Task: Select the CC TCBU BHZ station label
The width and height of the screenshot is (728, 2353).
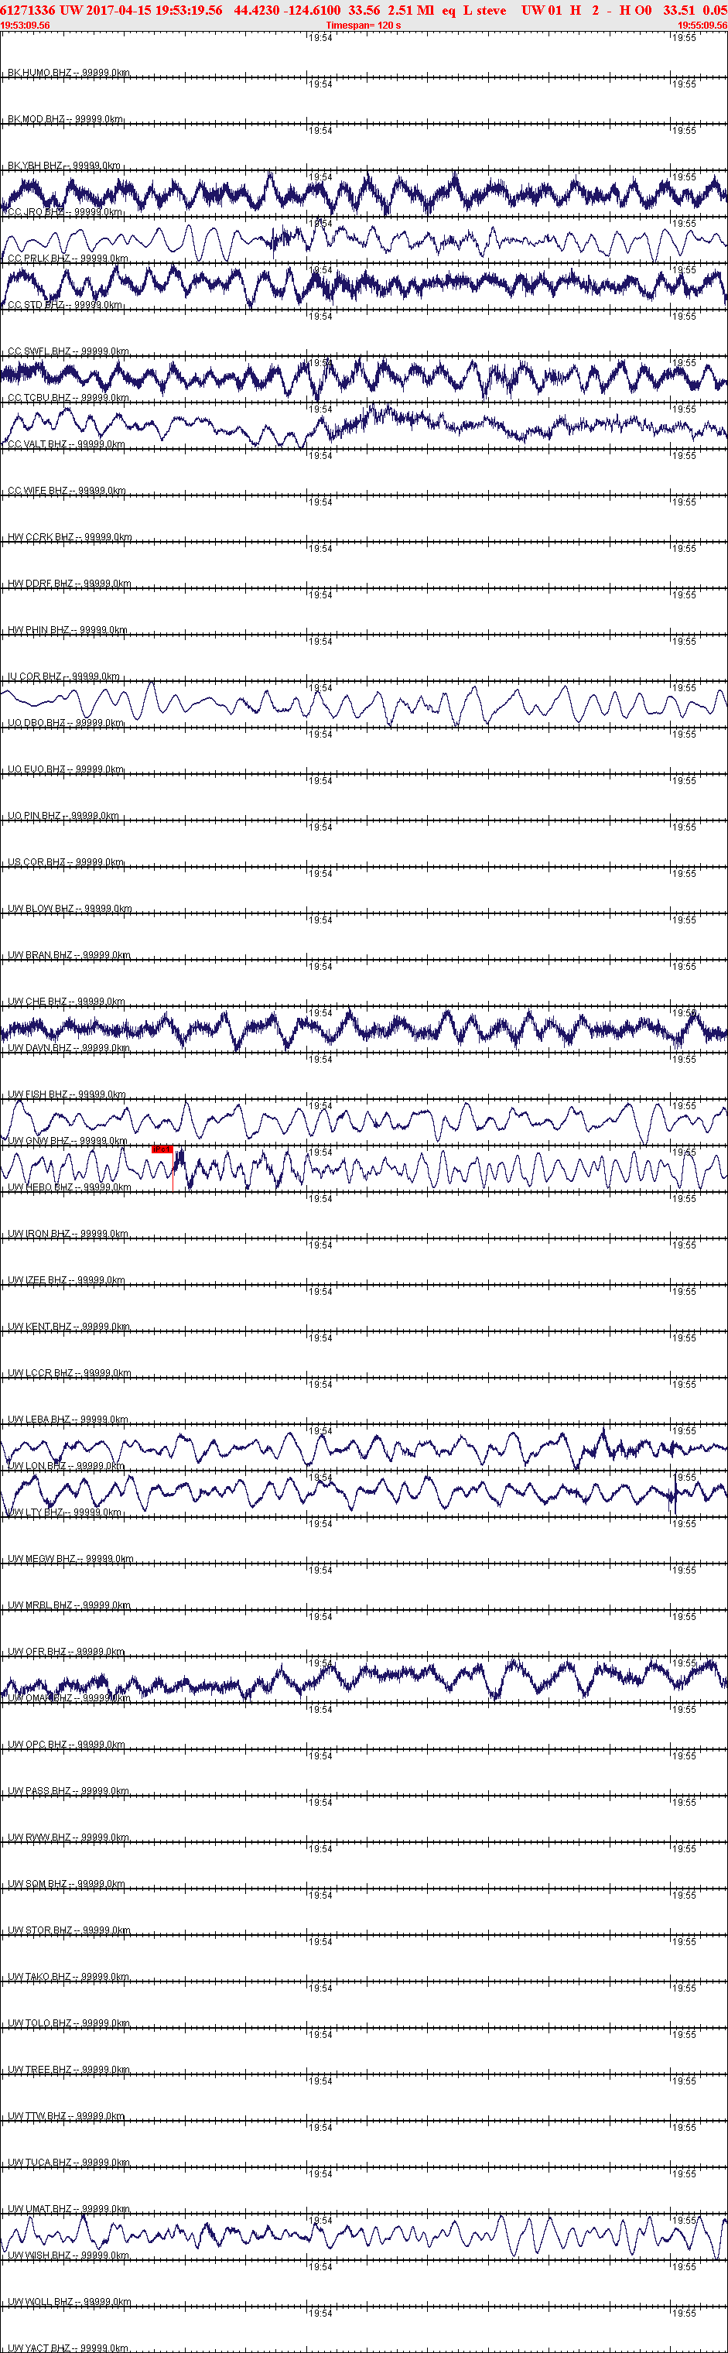Action: [69, 399]
